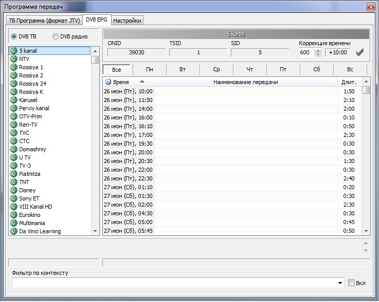Switch to the Настройки tab

click(x=127, y=21)
